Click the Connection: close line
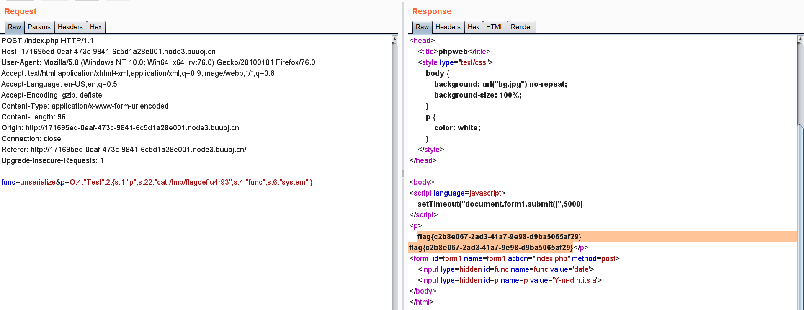Image resolution: width=804 pixels, height=310 pixels. (x=31, y=139)
